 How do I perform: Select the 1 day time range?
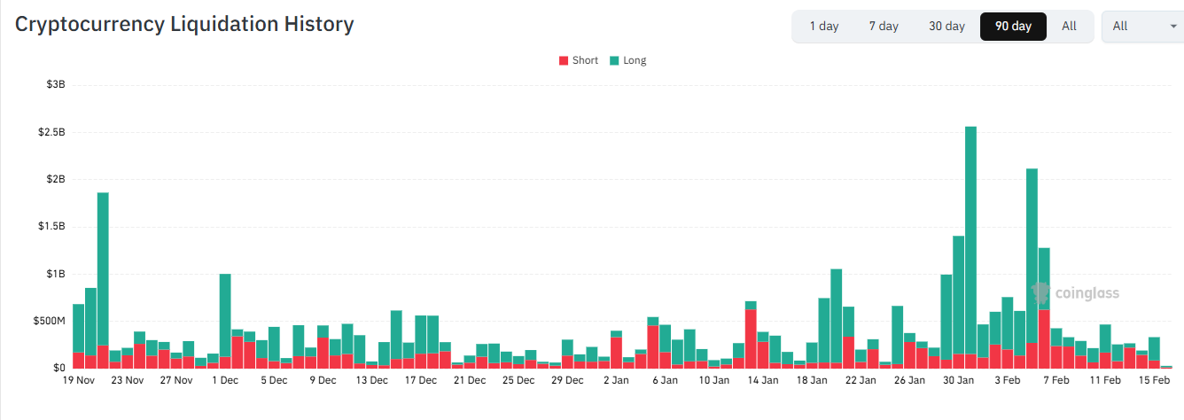(x=823, y=26)
